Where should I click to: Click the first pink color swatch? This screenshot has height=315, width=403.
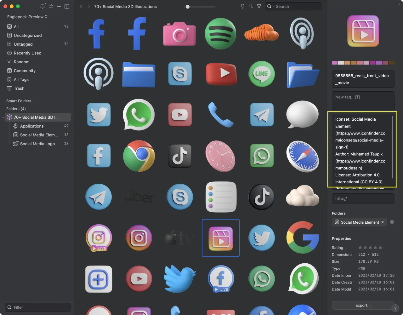[x=335, y=63]
